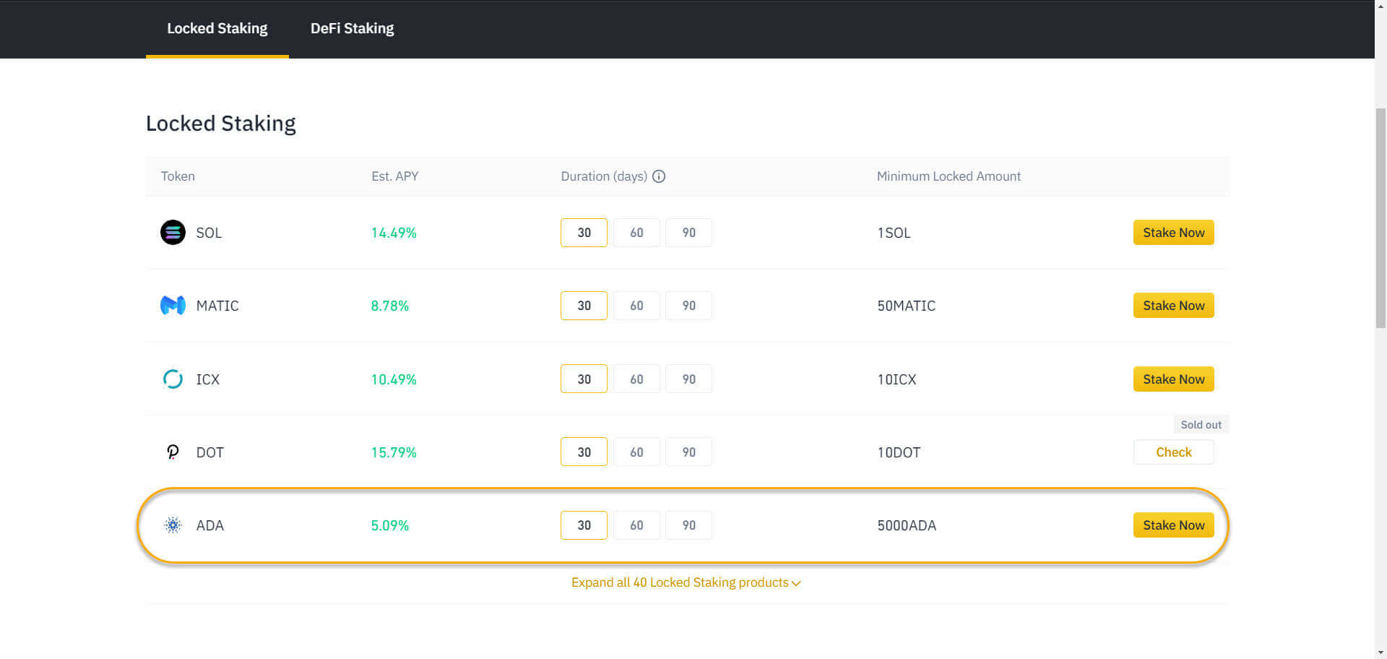Click the ADA token logo icon

pyautogui.click(x=173, y=525)
